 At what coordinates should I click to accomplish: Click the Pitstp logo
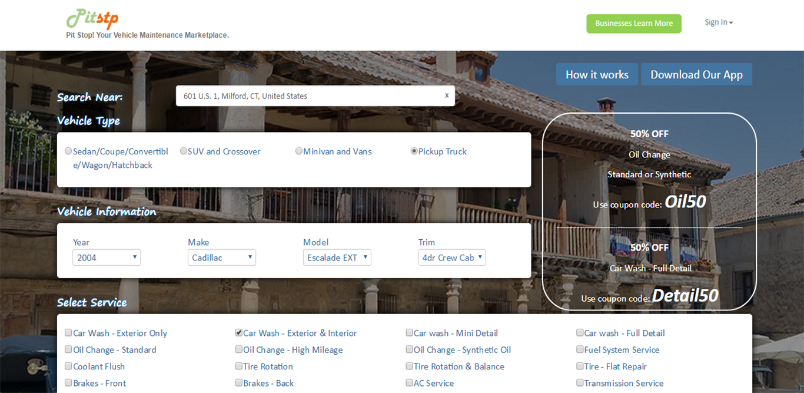(92, 19)
